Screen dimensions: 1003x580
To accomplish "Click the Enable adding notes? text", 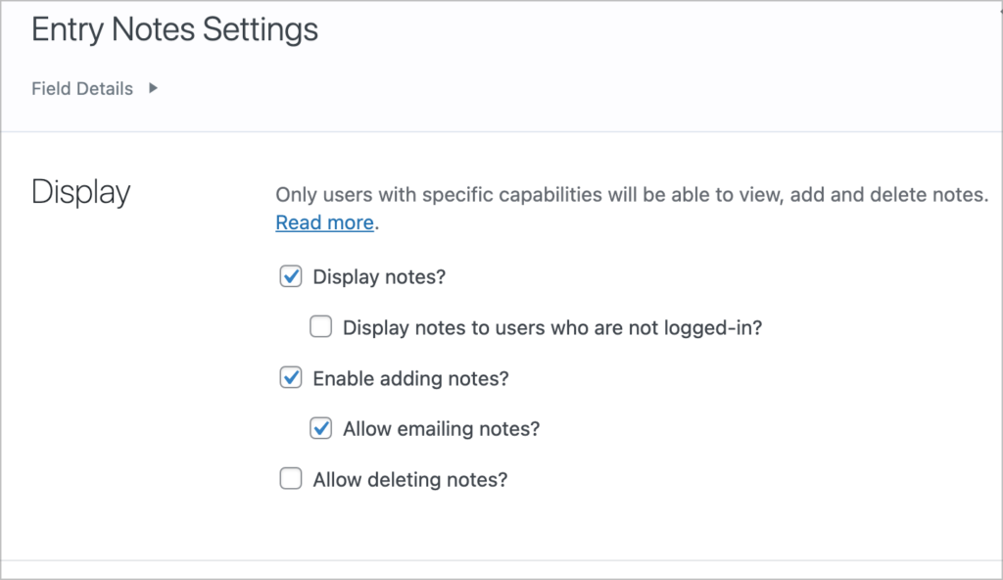I will [x=409, y=378].
